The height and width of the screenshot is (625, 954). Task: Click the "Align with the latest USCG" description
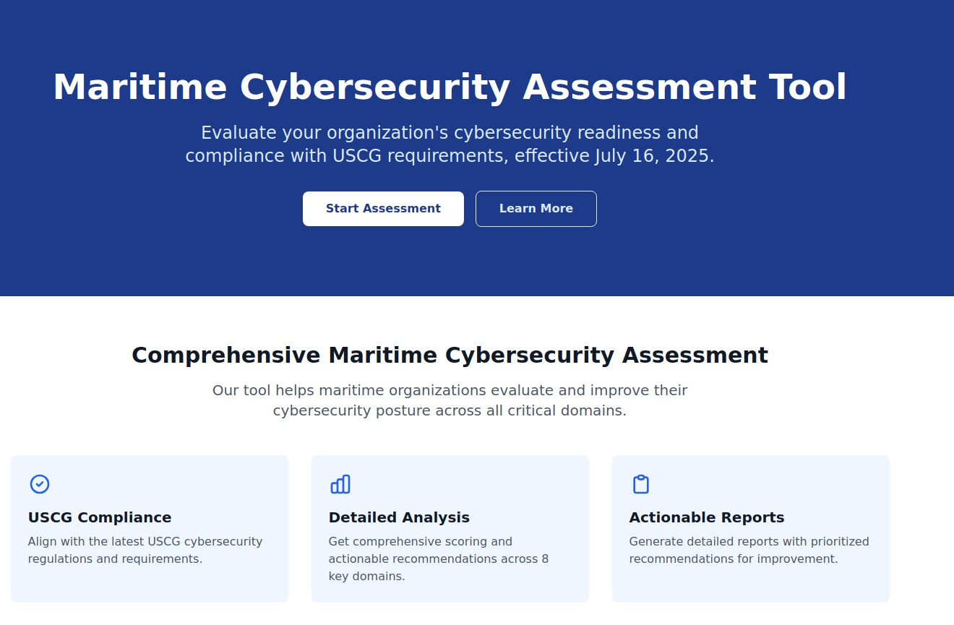[x=145, y=550]
